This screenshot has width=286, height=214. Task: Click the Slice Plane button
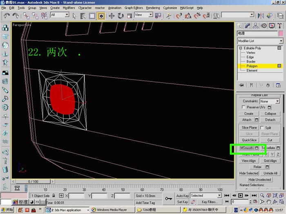pos(249,128)
